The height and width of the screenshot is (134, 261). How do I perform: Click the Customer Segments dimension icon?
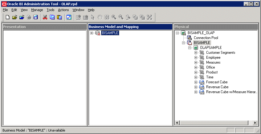click(202, 53)
